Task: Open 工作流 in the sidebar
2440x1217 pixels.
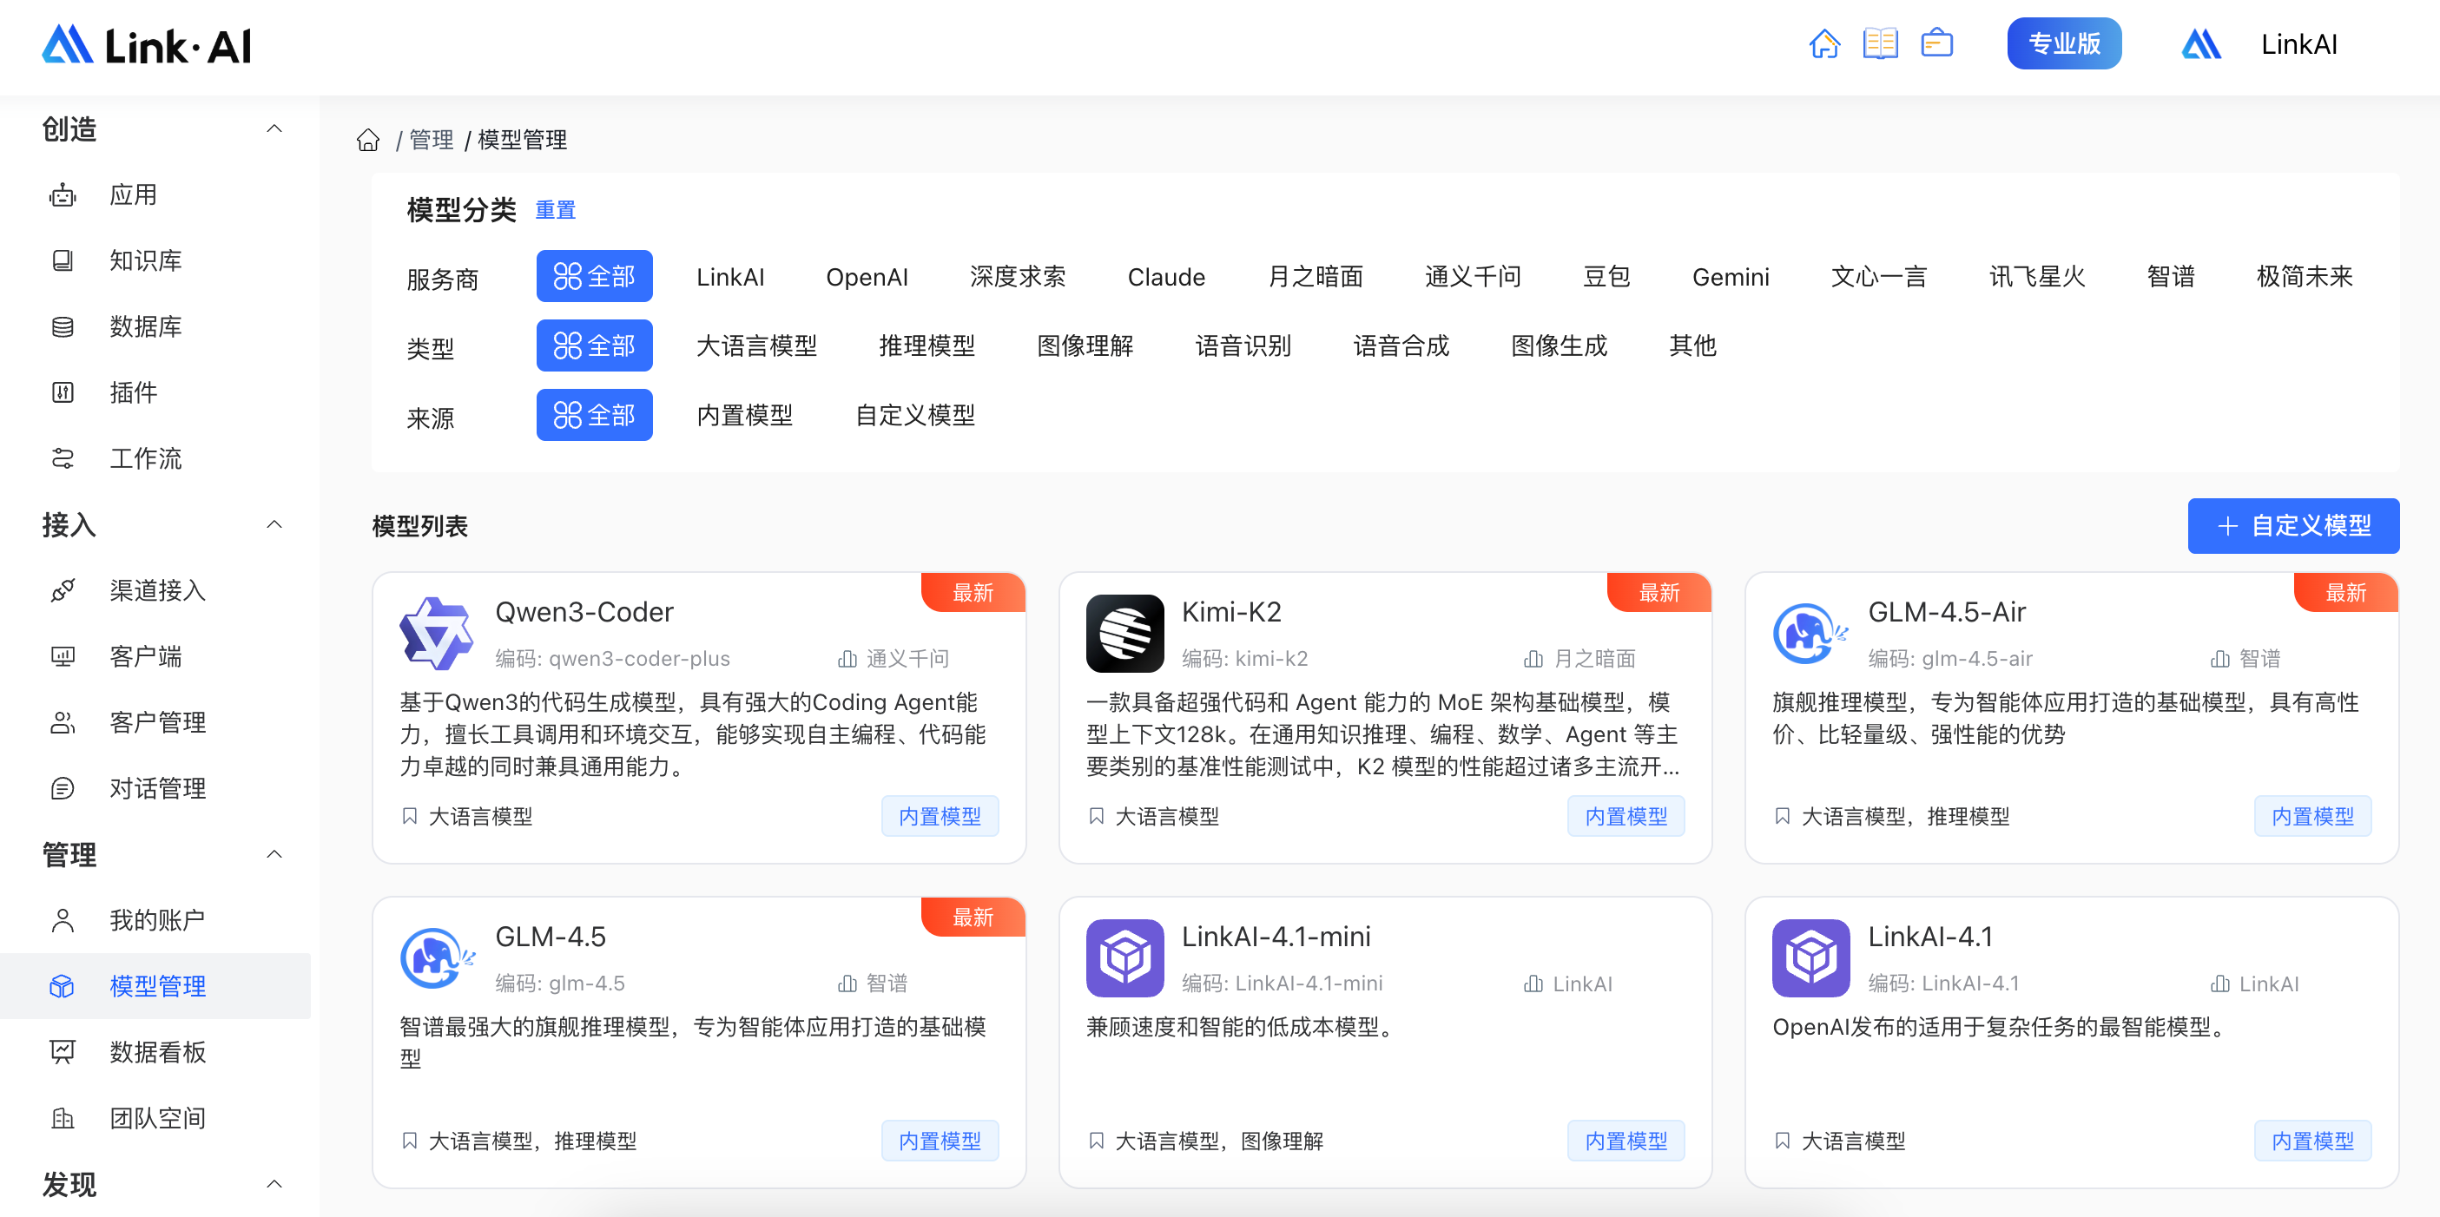Action: tap(155, 458)
